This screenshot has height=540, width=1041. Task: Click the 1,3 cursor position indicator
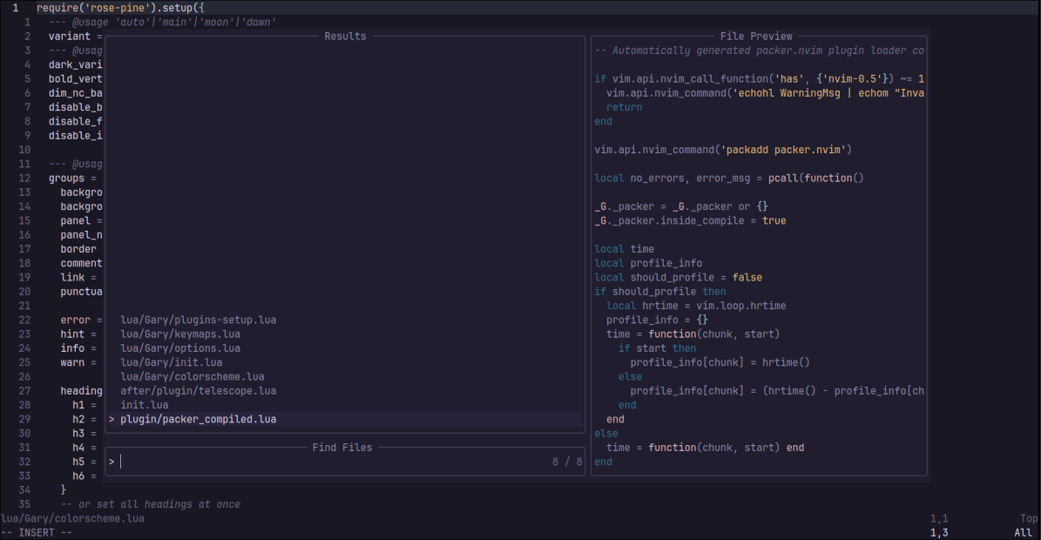coord(939,531)
